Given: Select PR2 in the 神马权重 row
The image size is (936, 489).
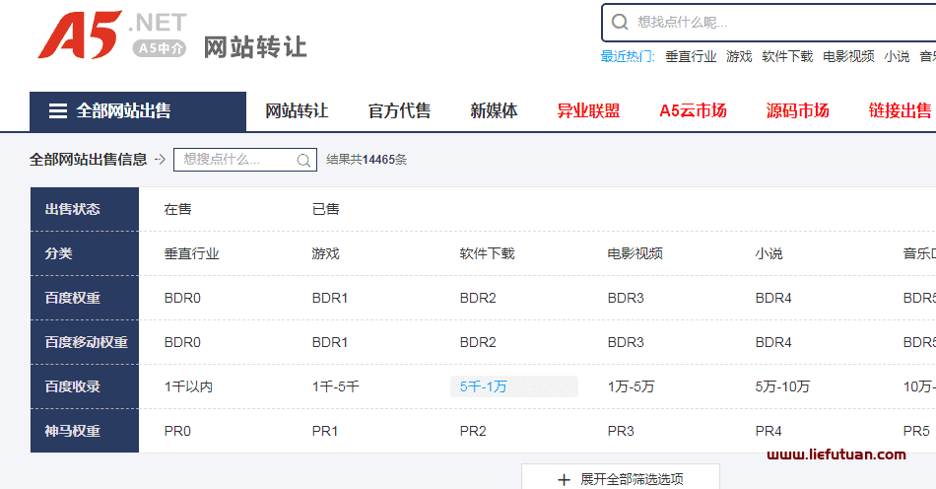Looking at the screenshot, I should click(x=473, y=431).
